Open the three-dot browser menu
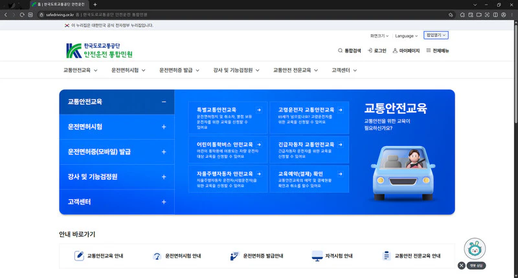The height and width of the screenshot is (278, 518). (512, 14)
